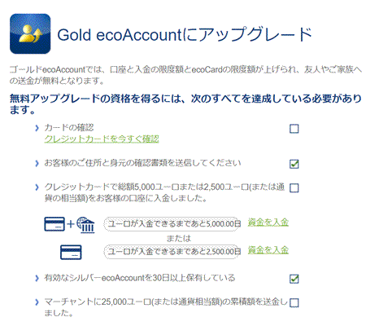Toggle the 5,000 euro deposit checkbox
This screenshot has width=366, height=326.
tap(294, 187)
